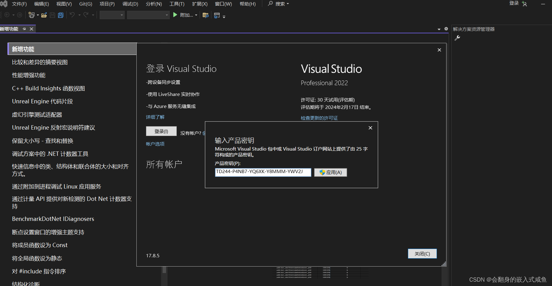Click the New Project toolbar icon

click(x=31, y=15)
